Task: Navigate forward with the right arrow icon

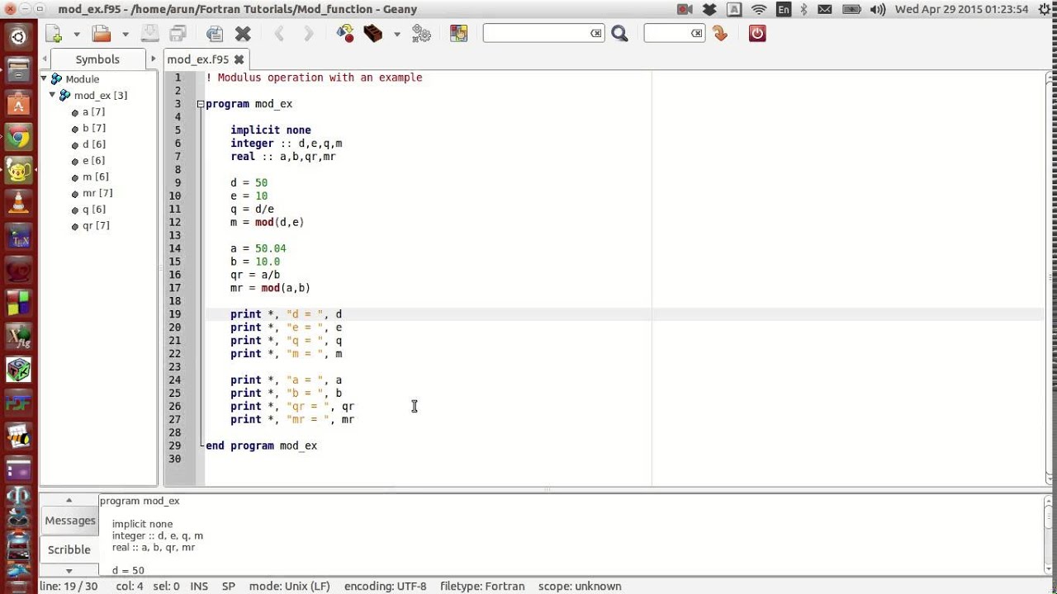Action: click(308, 34)
